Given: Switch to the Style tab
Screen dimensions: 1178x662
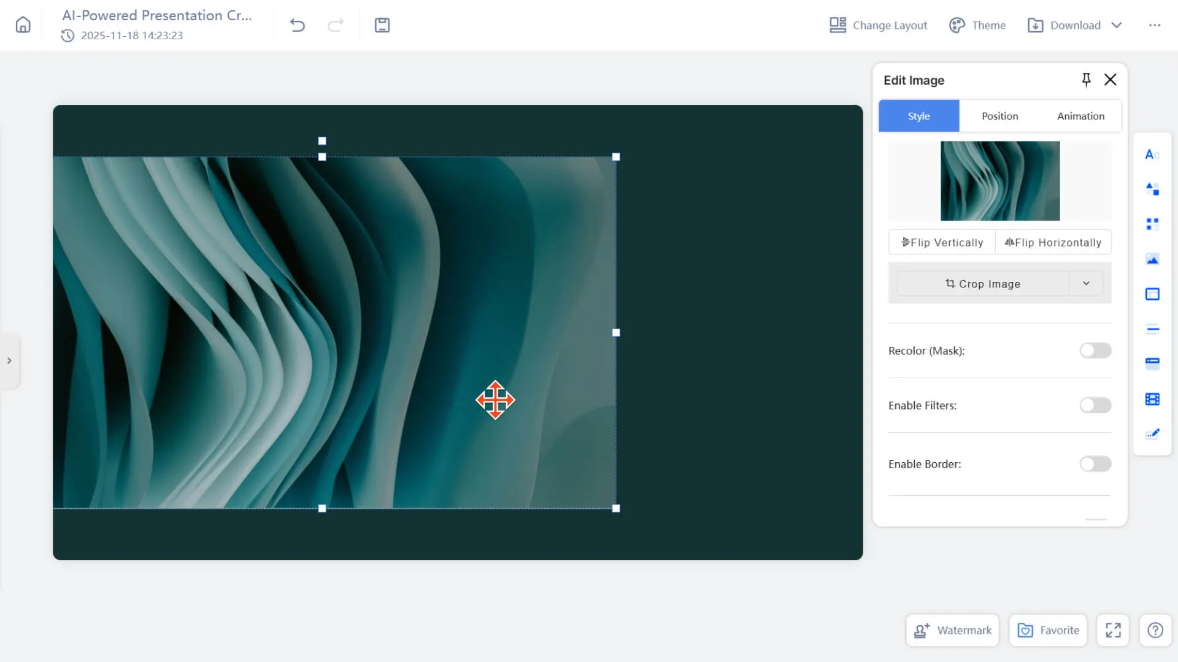Looking at the screenshot, I should click(x=919, y=116).
